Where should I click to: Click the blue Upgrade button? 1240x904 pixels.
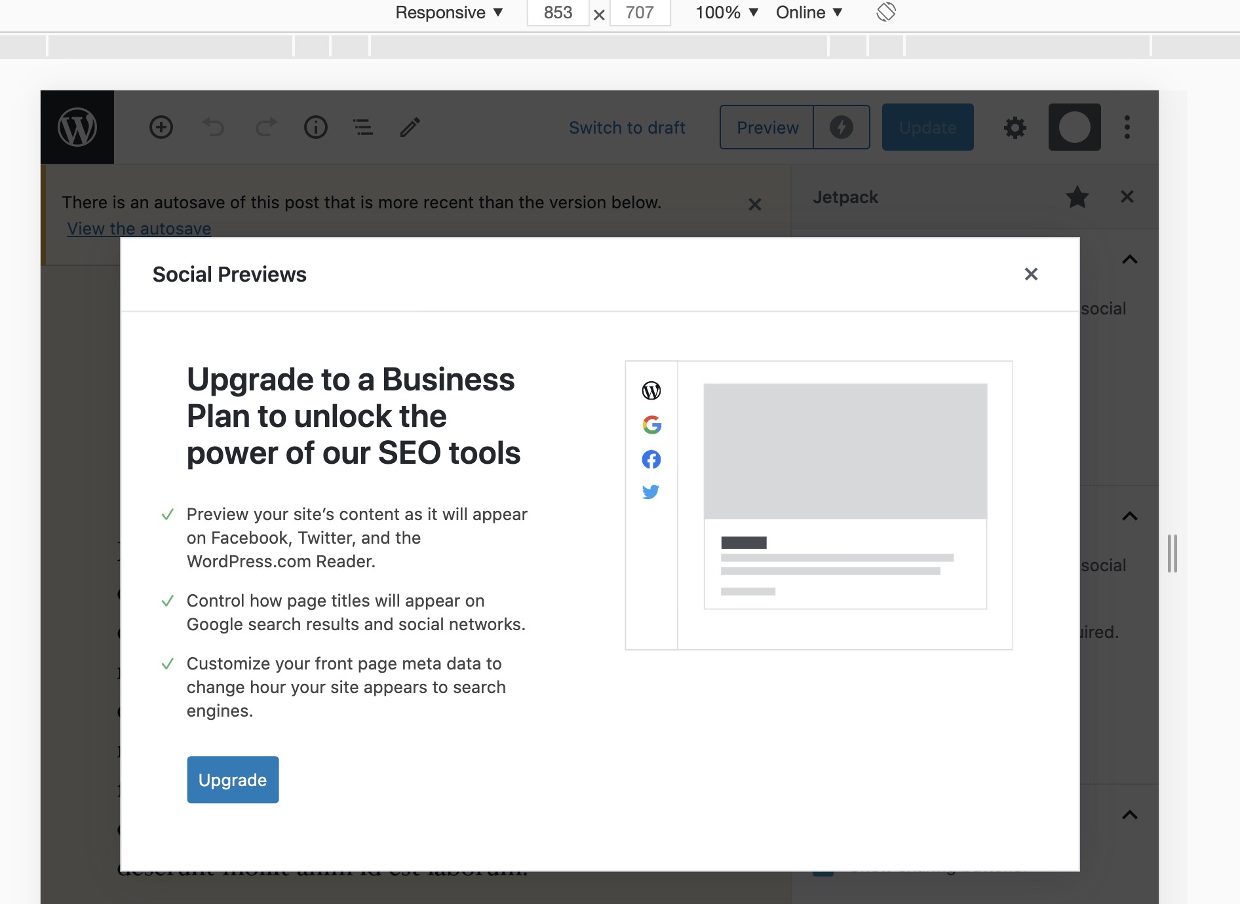(233, 780)
